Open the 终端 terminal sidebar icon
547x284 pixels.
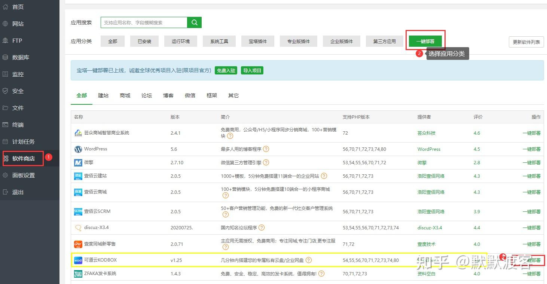(x=5, y=125)
